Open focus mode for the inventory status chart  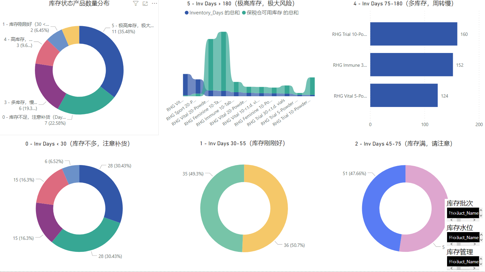click(145, 4)
